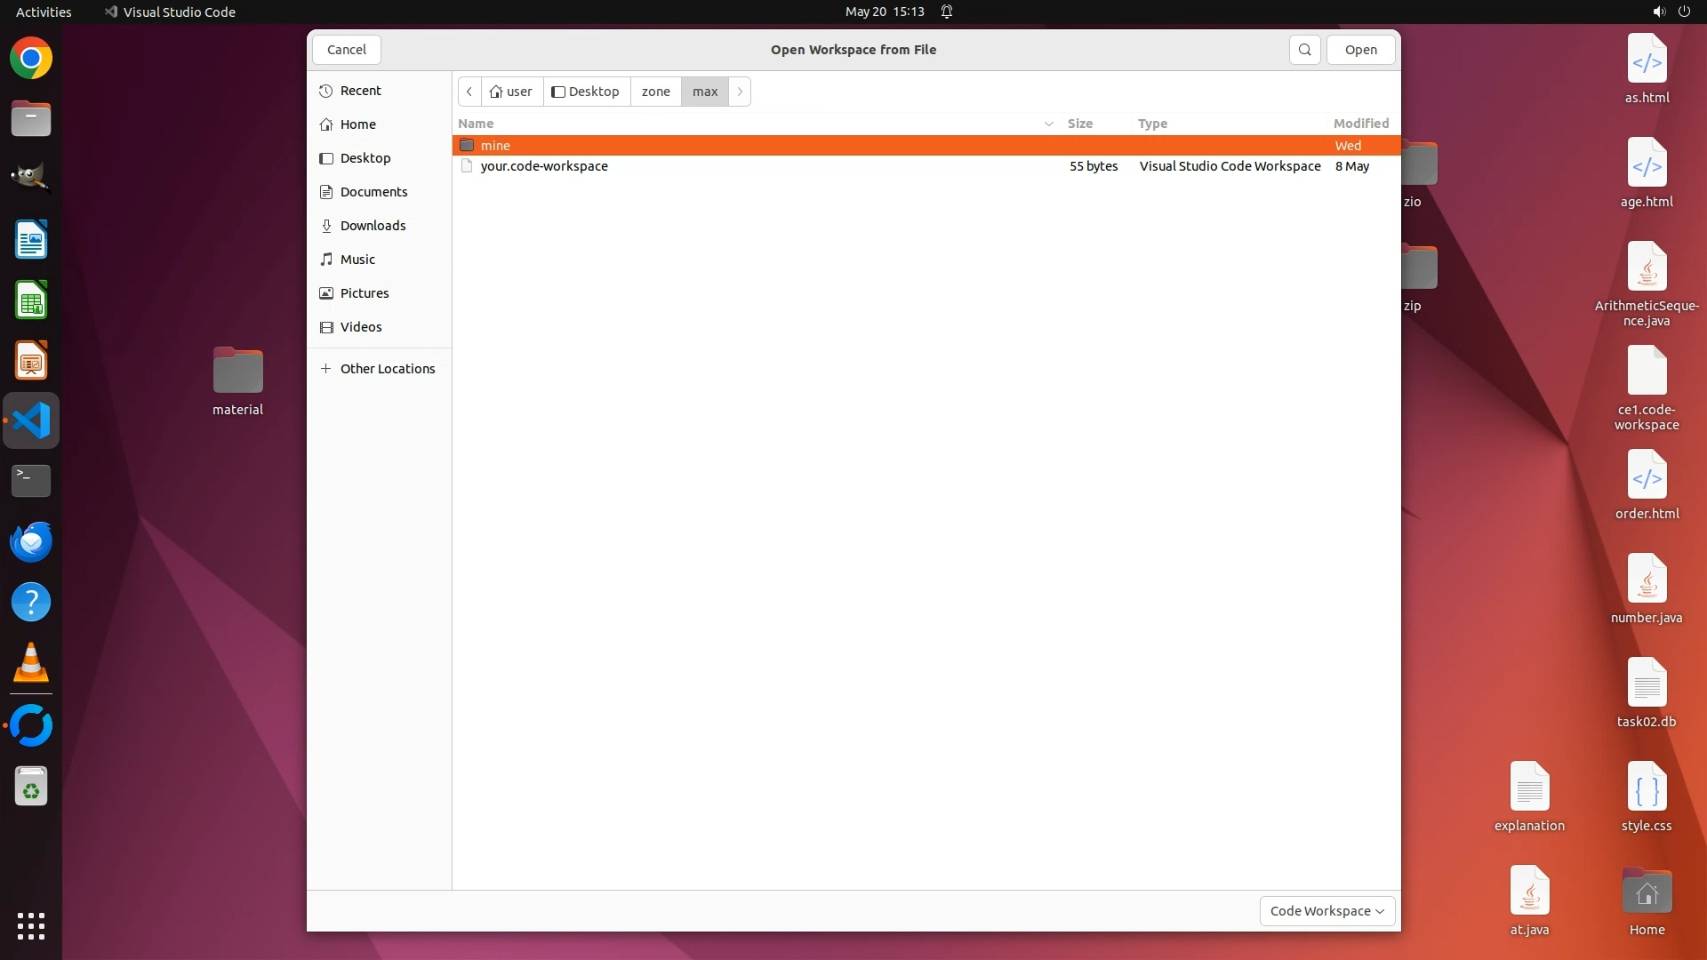Open the Show Applications grid
1707x960 pixels.
pyautogui.click(x=31, y=925)
